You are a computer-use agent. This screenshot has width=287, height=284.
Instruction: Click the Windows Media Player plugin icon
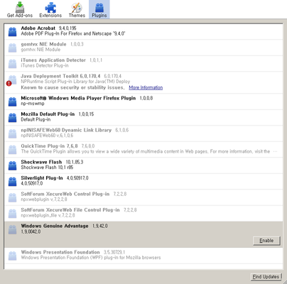point(12,102)
